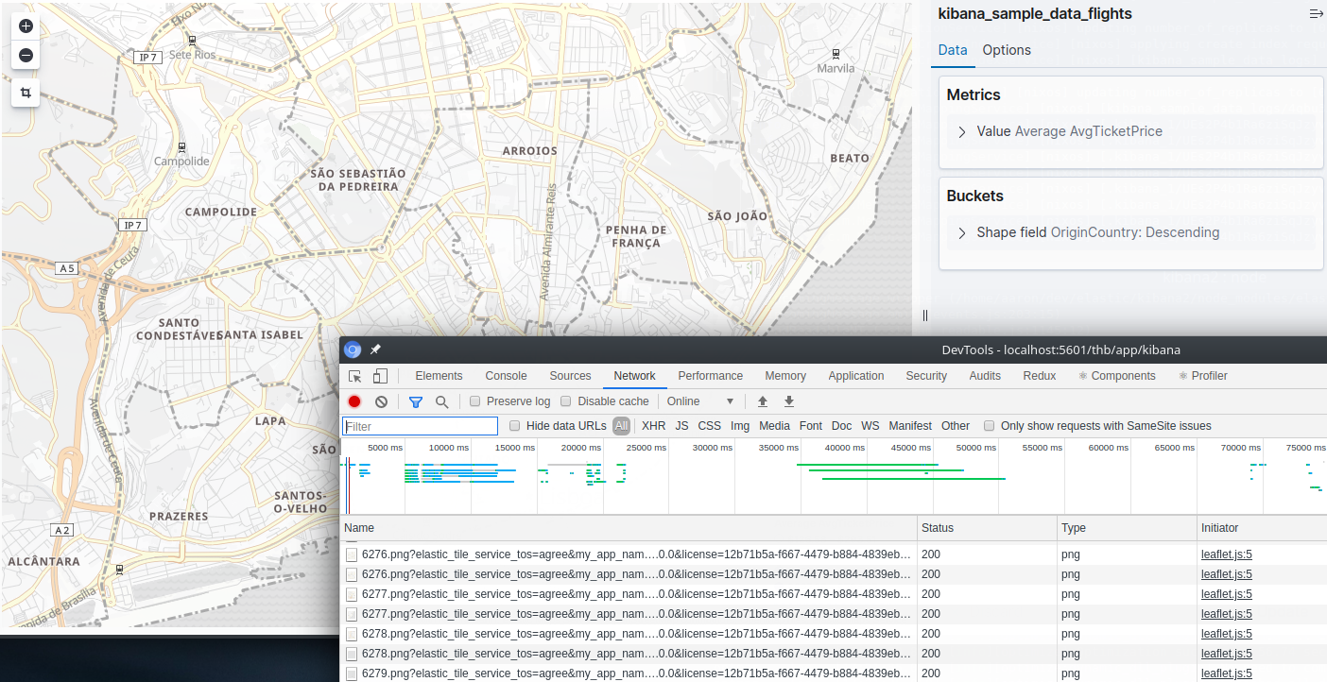Open the first leaflet.js:5 initiator link
Image resolution: width=1327 pixels, height=682 pixels.
[1226, 554]
